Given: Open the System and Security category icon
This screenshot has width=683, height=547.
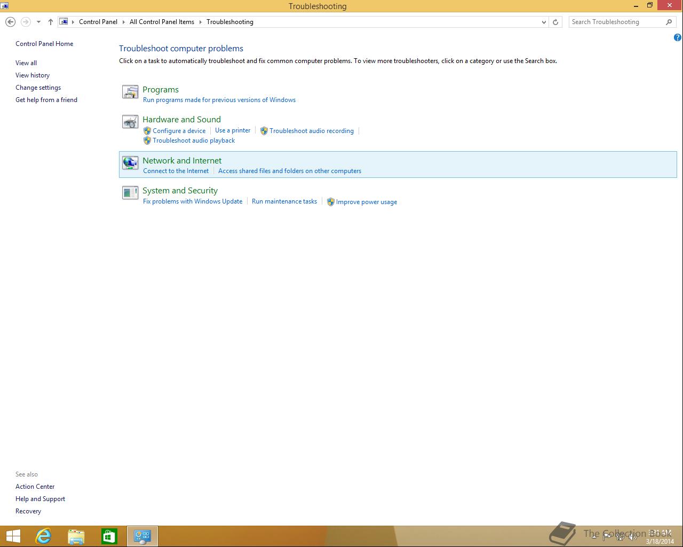Looking at the screenshot, I should 130,193.
